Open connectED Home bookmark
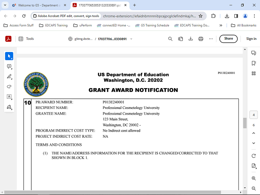The image size is (260, 195). point(114,25)
